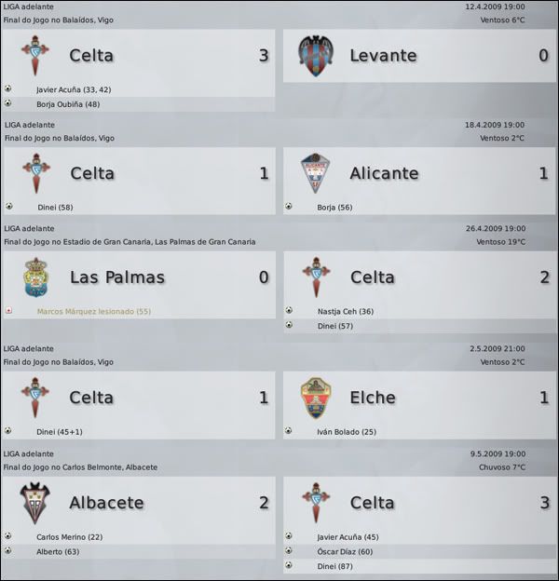Click the Levante club crest
This screenshot has width=559, height=581.
(x=316, y=56)
